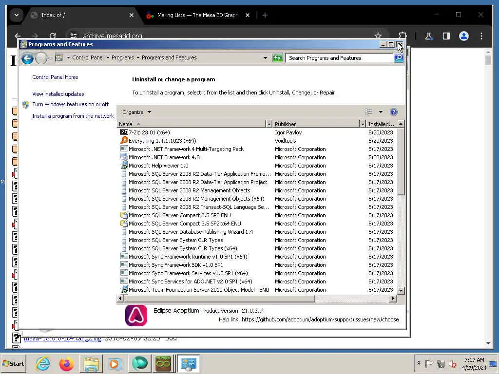This screenshot has width=499, height=374.
Task: Click the Chrome extensions puzzle icon
Action: [x=403, y=36]
